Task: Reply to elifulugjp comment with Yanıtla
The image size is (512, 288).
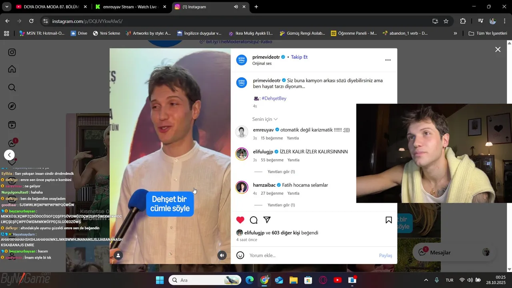Action: point(293,160)
